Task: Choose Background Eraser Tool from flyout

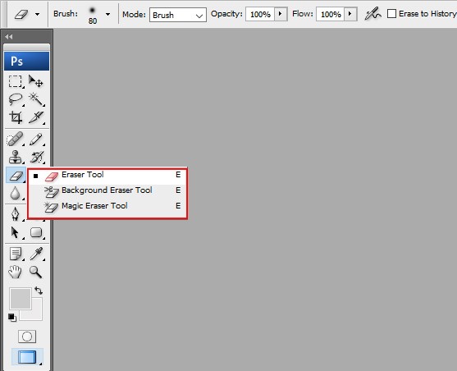Action: pos(107,190)
